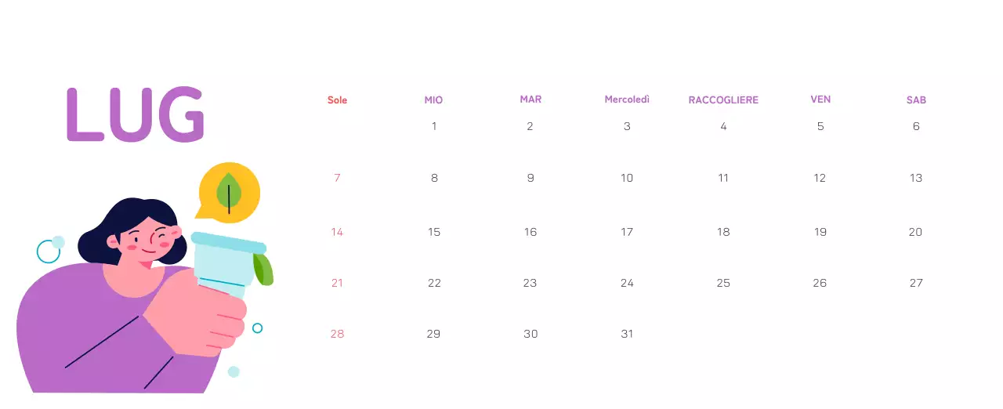Click the light blue cup illustration

(224, 262)
